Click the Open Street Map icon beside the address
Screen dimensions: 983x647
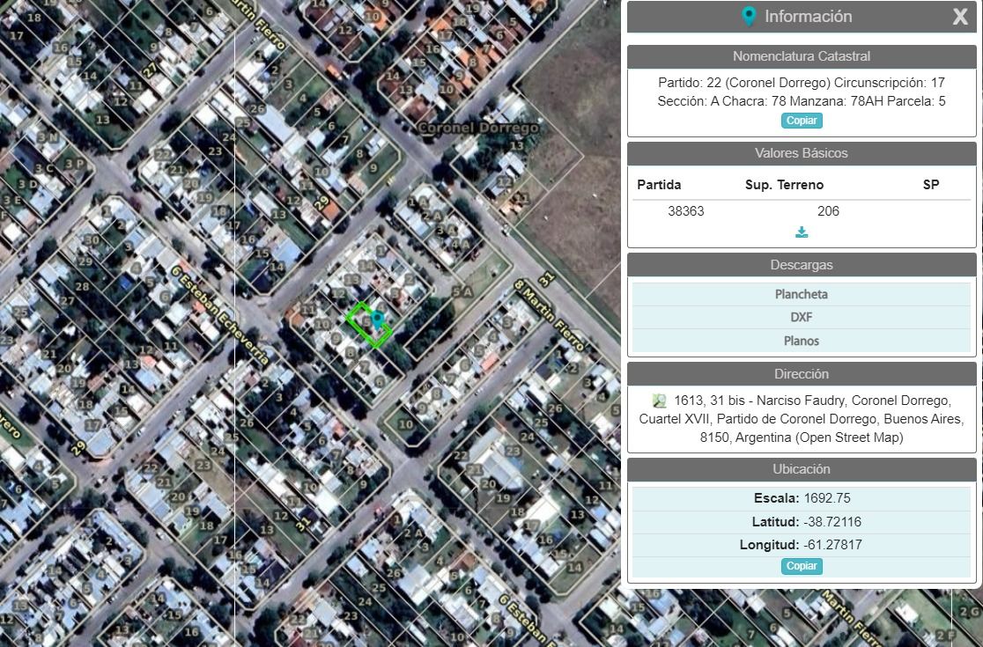659,401
